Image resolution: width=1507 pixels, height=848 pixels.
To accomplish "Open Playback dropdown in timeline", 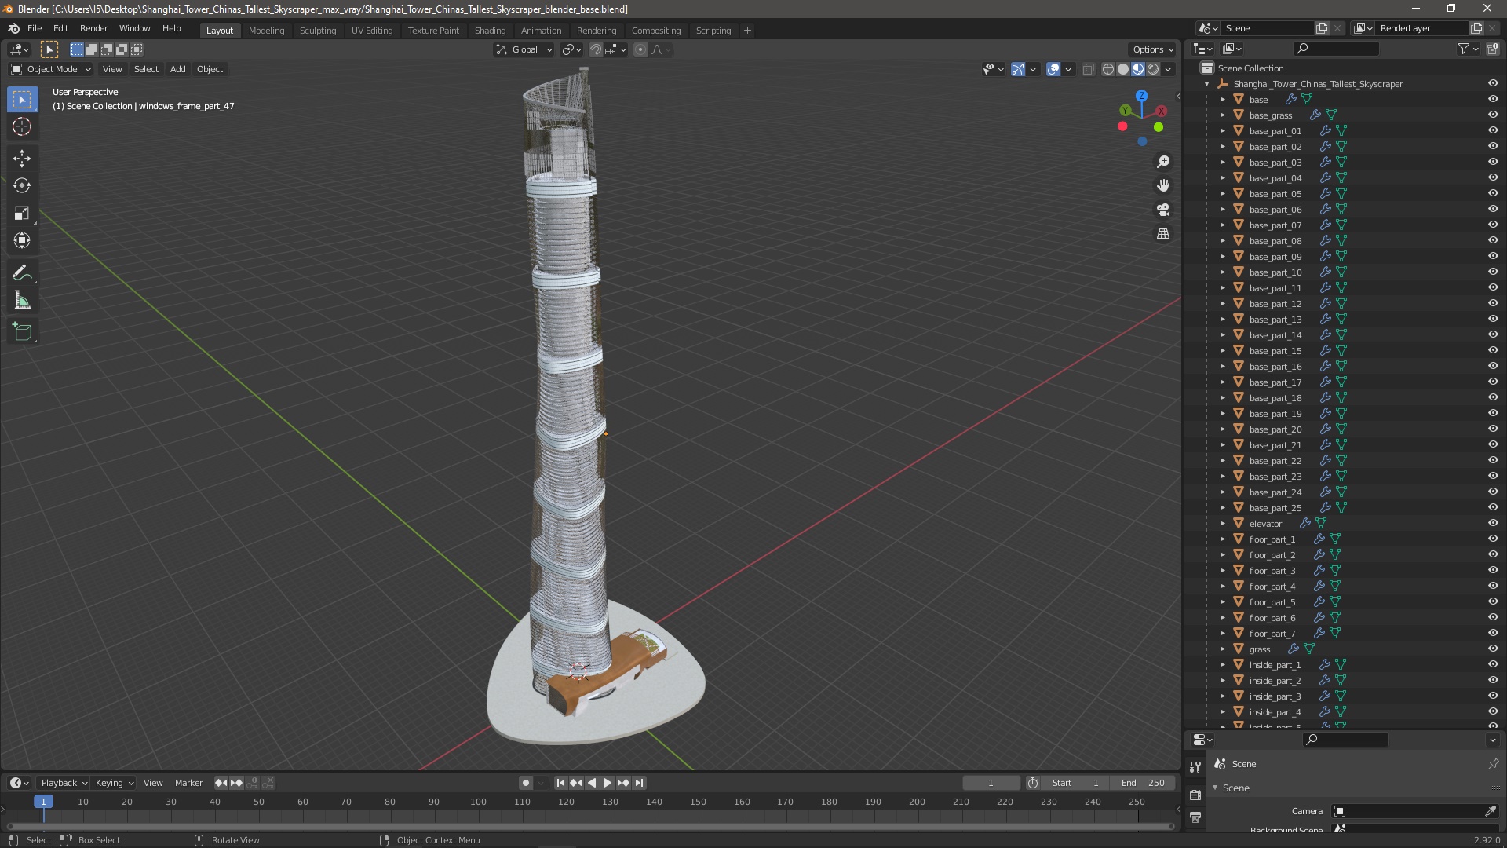I will (x=64, y=783).
